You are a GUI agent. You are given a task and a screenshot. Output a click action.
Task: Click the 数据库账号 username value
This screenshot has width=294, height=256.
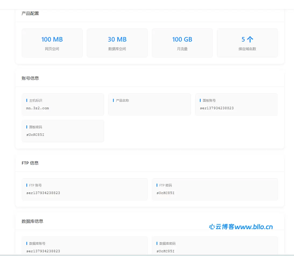click(43, 251)
